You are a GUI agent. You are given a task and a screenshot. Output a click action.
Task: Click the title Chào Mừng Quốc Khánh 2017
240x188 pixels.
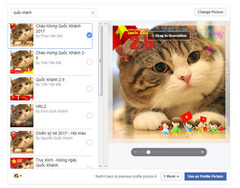(58, 28)
